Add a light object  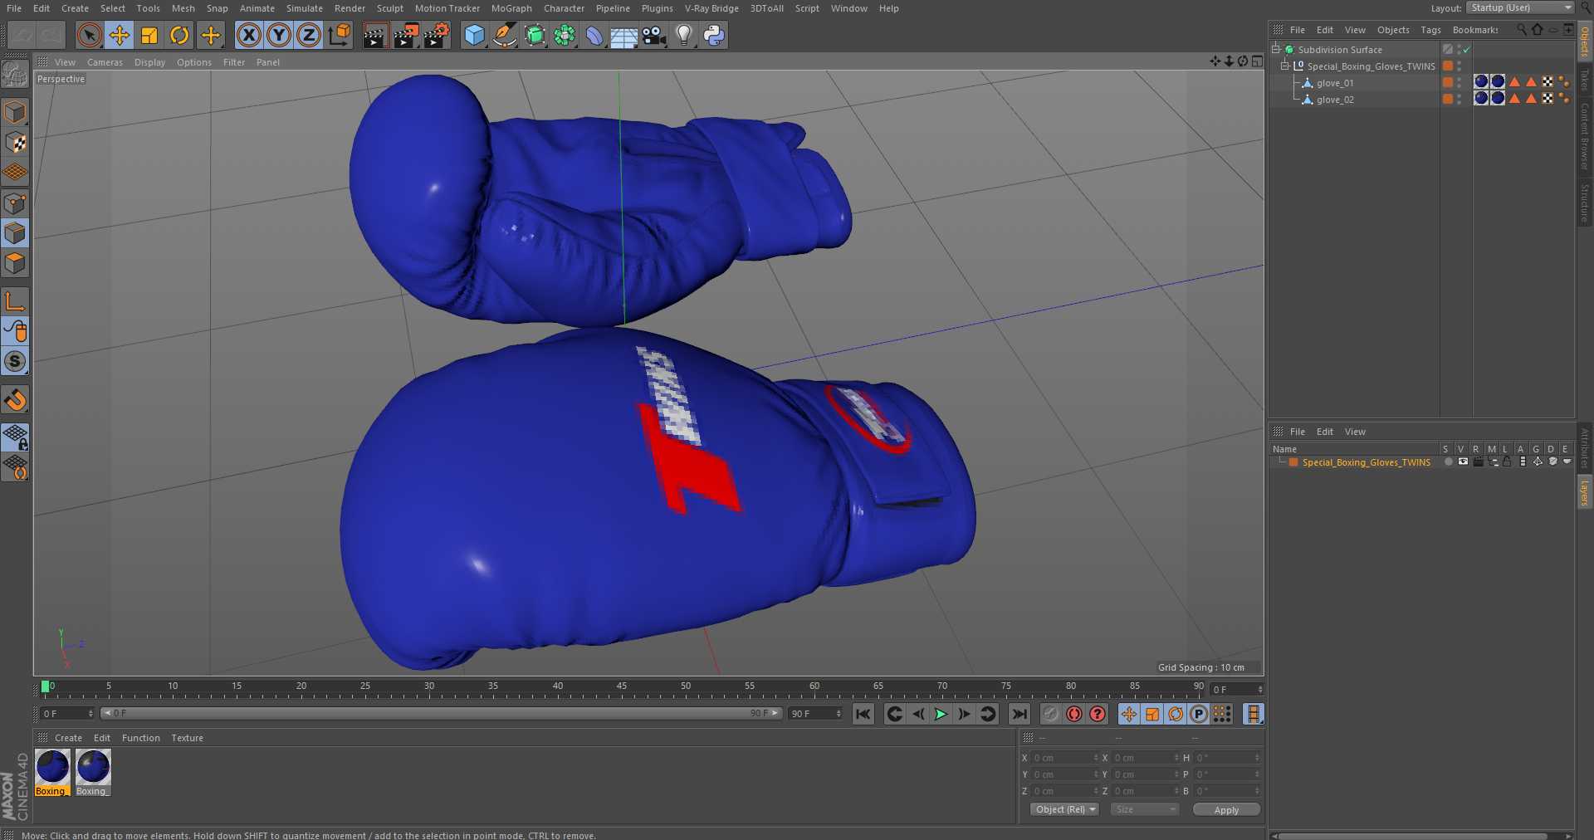(x=683, y=35)
